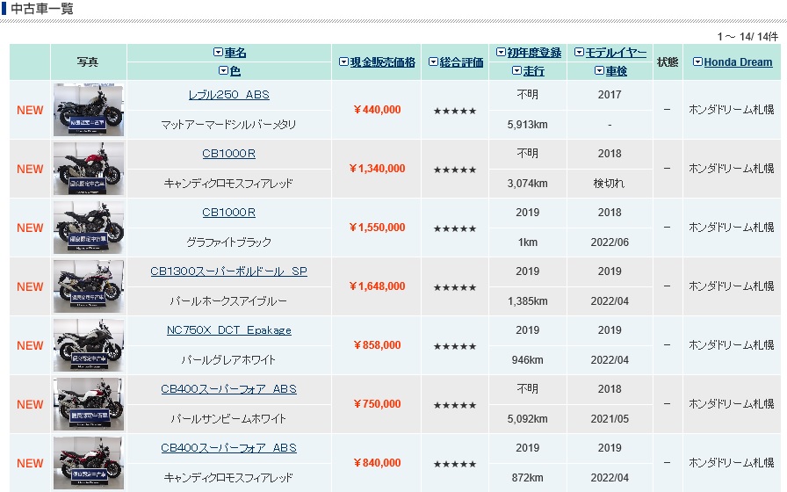Click the sort arrow icon beside 車名
The width and height of the screenshot is (787, 492).
pos(218,52)
